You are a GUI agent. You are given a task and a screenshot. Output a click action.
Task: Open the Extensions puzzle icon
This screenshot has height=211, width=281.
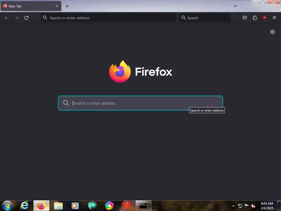coord(255,18)
